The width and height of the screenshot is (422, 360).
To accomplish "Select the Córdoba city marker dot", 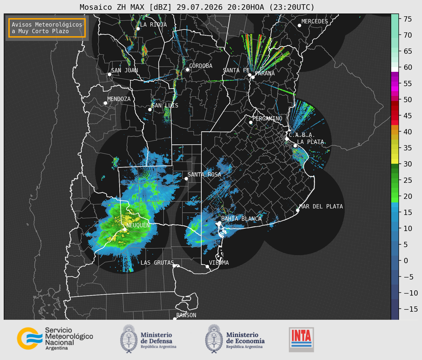I will (x=187, y=70).
